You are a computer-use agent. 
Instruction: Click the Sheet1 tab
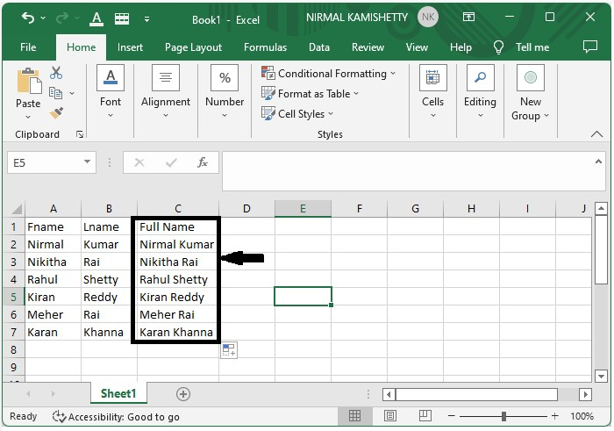(118, 394)
